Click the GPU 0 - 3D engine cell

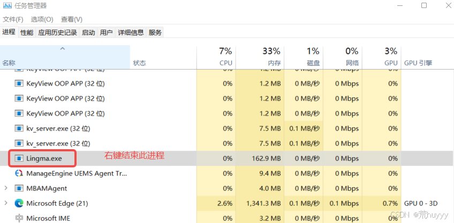point(421,203)
